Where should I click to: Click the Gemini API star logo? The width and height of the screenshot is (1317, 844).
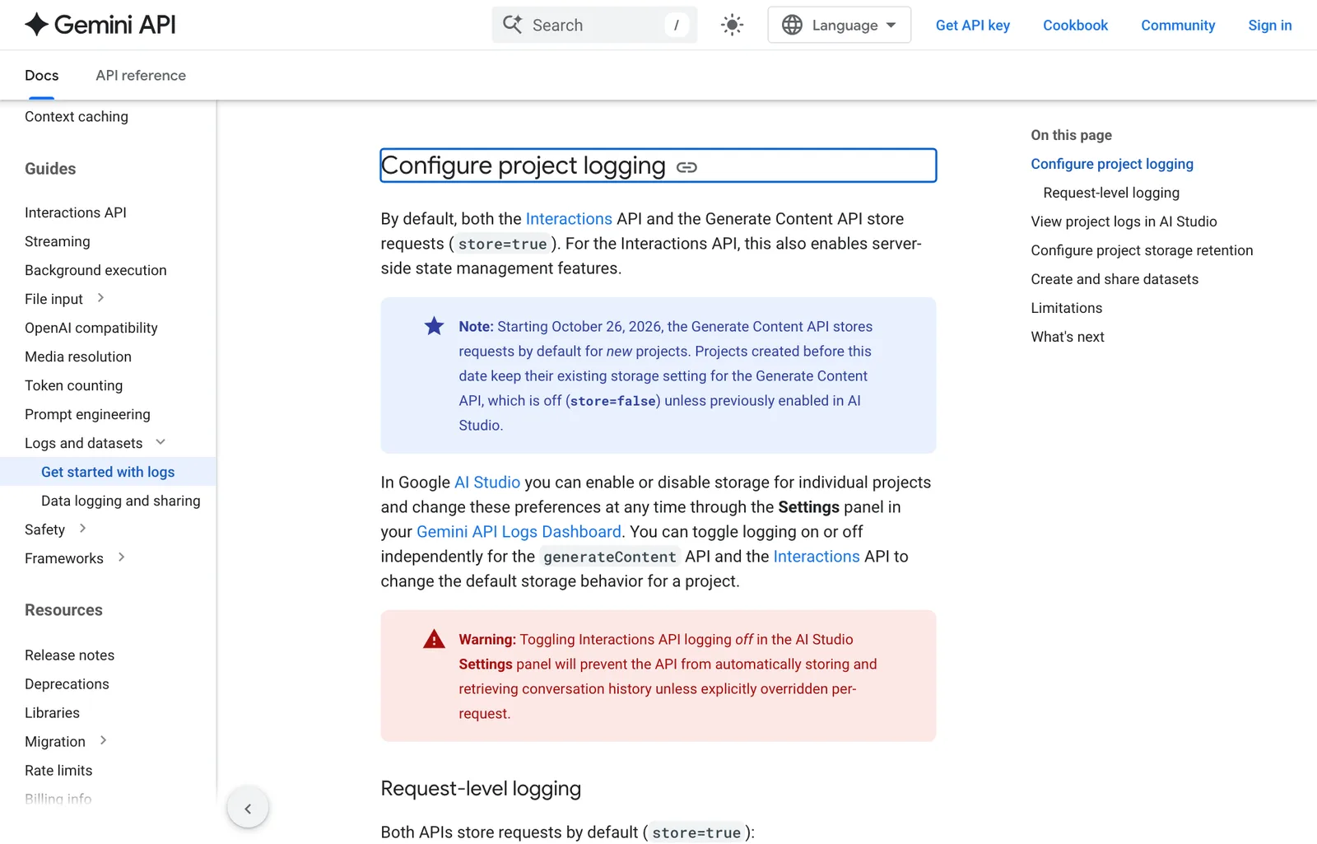36,25
